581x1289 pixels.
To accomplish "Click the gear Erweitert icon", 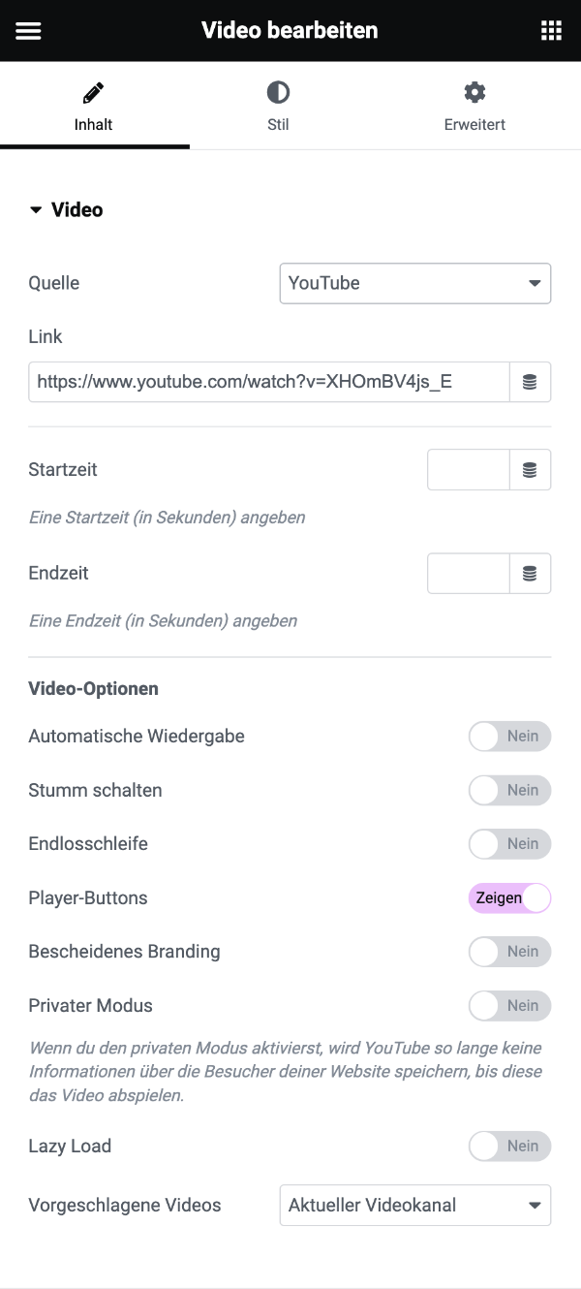I will (x=474, y=92).
